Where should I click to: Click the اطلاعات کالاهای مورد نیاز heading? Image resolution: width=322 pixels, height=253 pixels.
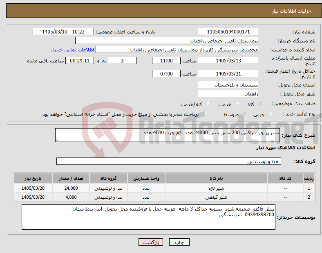(x=286, y=148)
